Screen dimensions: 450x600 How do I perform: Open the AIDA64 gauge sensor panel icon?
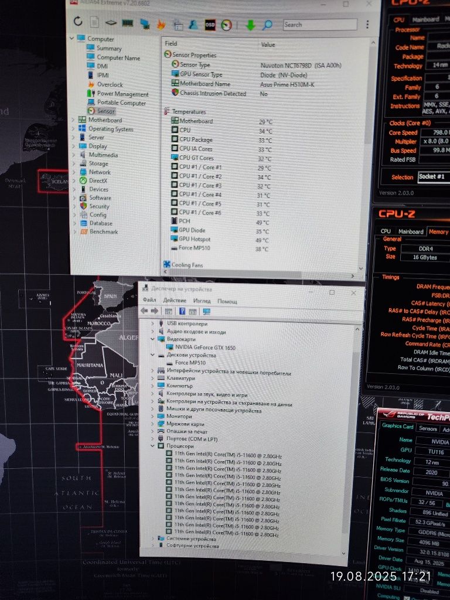[x=227, y=25]
